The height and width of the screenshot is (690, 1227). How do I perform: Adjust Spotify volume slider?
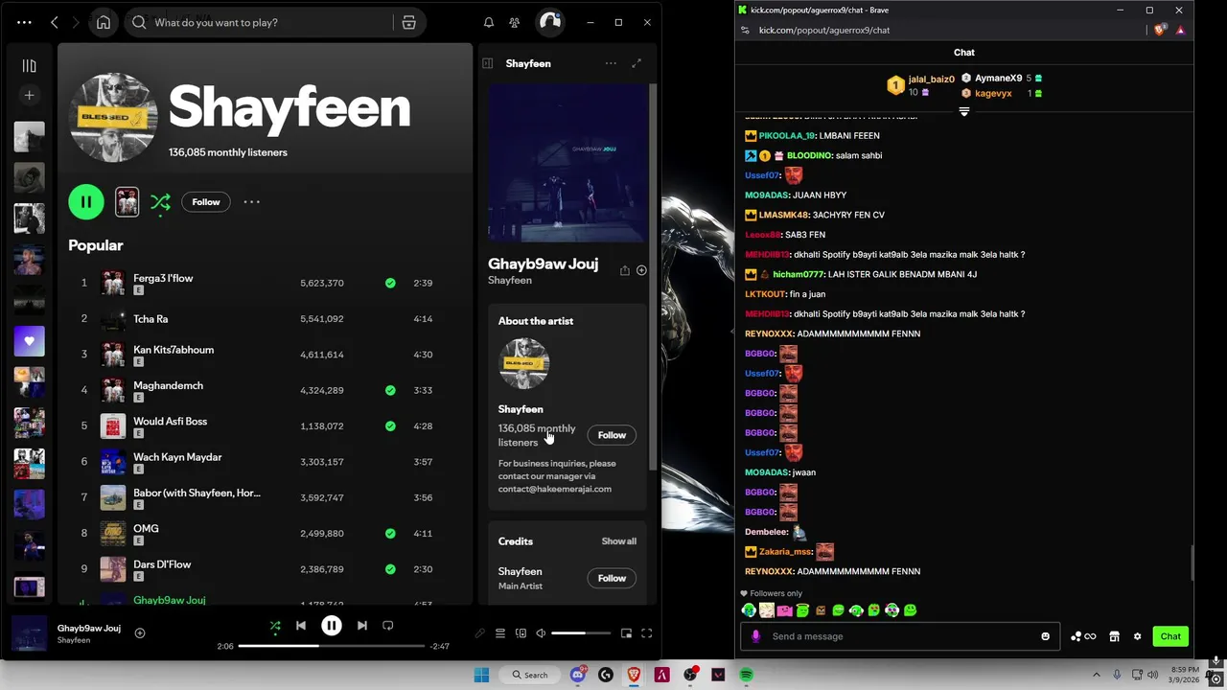tap(581, 633)
